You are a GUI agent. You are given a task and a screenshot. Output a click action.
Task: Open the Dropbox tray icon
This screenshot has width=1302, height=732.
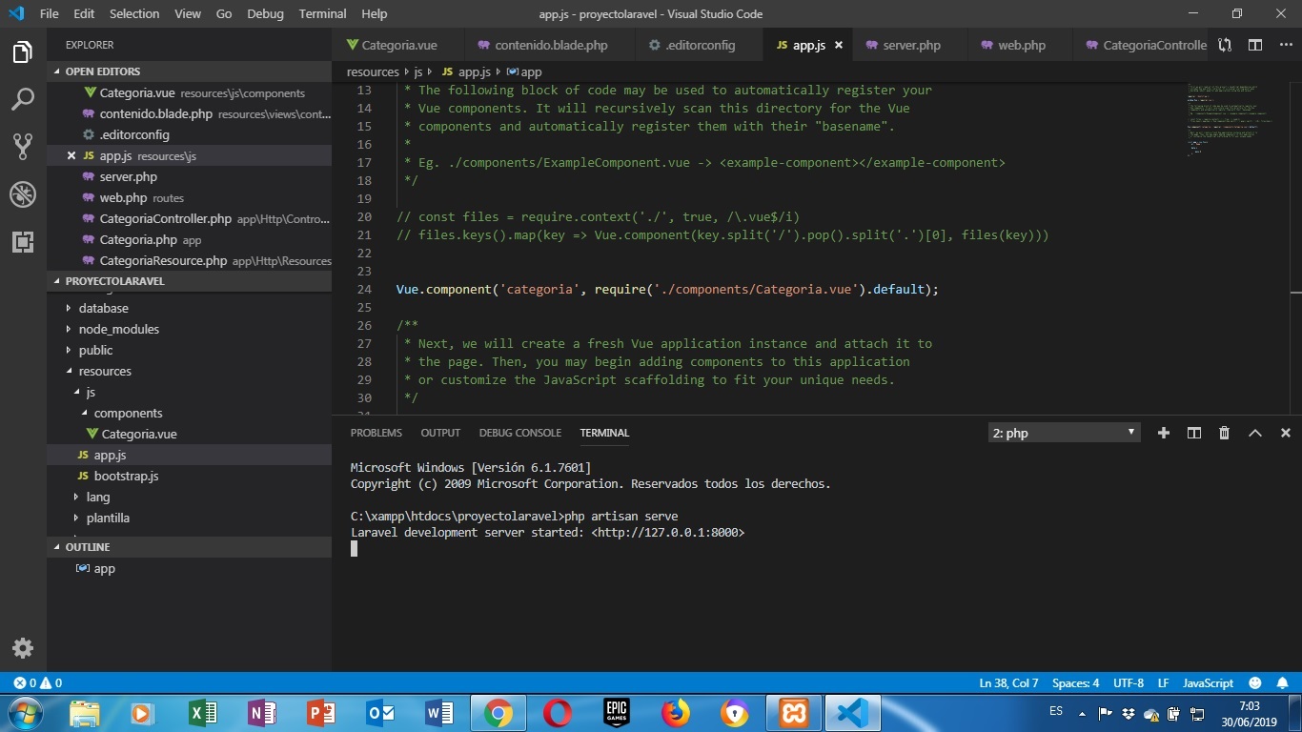pos(1129,713)
